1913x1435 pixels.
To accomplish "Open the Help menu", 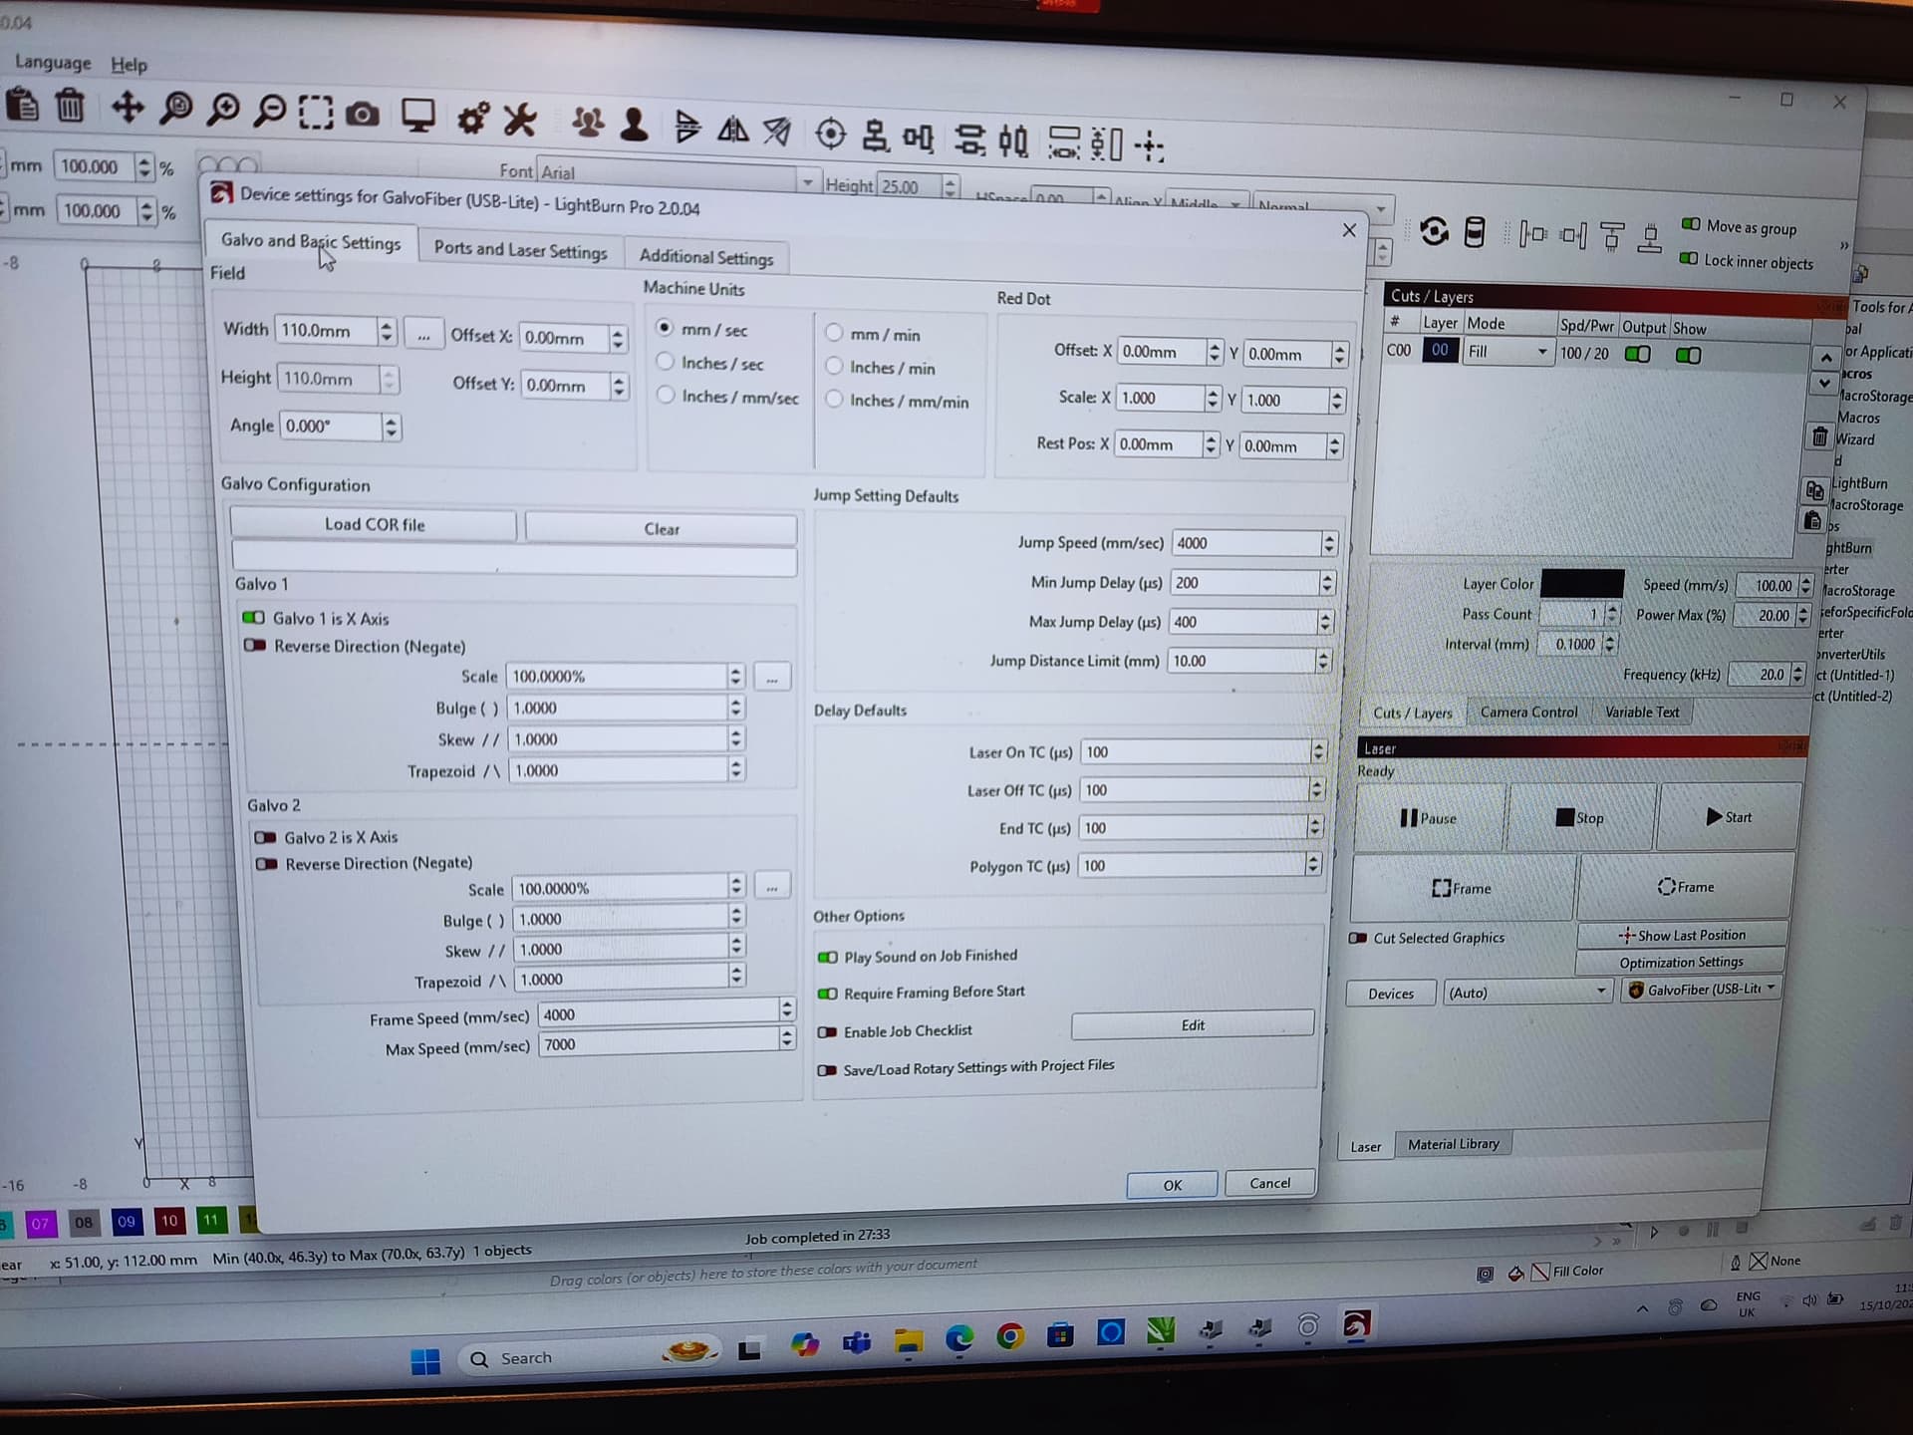I will (x=129, y=65).
